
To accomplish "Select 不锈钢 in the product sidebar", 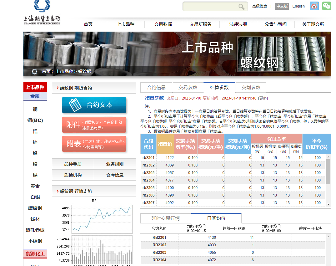I will pyautogui.click(x=35, y=241).
